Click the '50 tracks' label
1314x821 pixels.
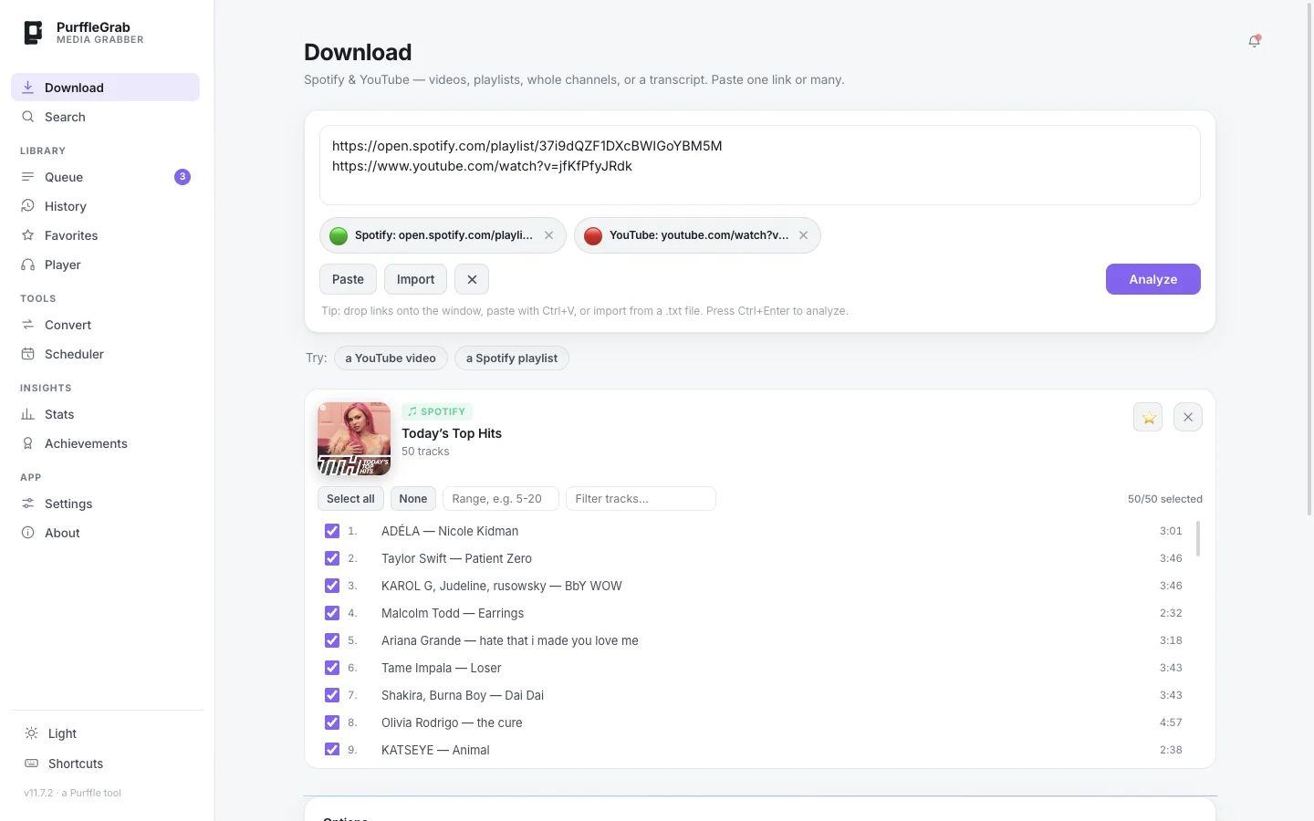pos(425,452)
